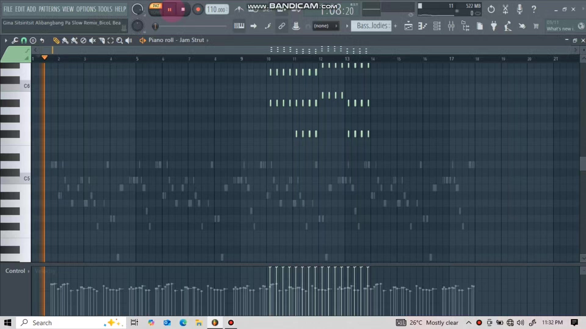The width and height of the screenshot is (586, 329).
Task: Open the piano roll options arrow menu
Action: 6,40
